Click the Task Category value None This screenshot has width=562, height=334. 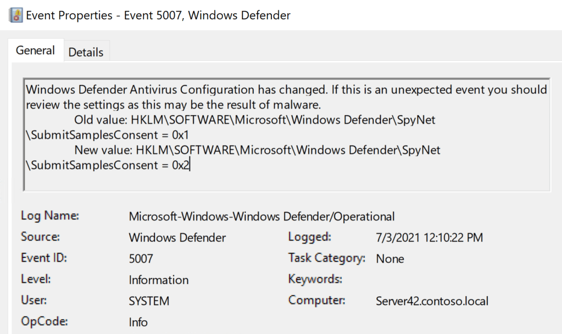[x=389, y=258]
